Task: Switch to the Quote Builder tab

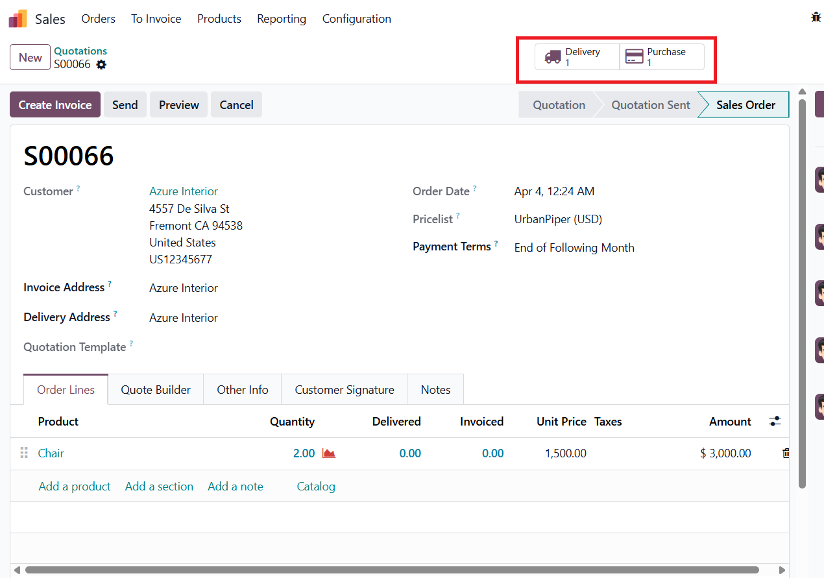Action: point(156,390)
